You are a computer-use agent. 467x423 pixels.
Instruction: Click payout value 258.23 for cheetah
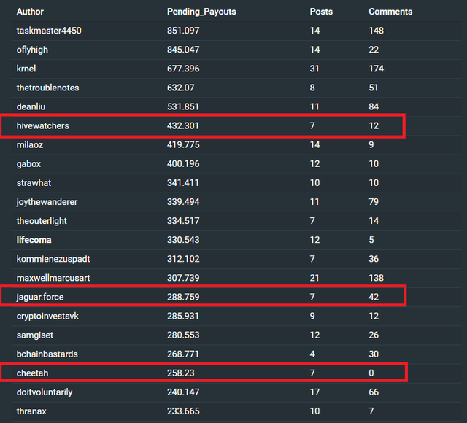[180, 373]
